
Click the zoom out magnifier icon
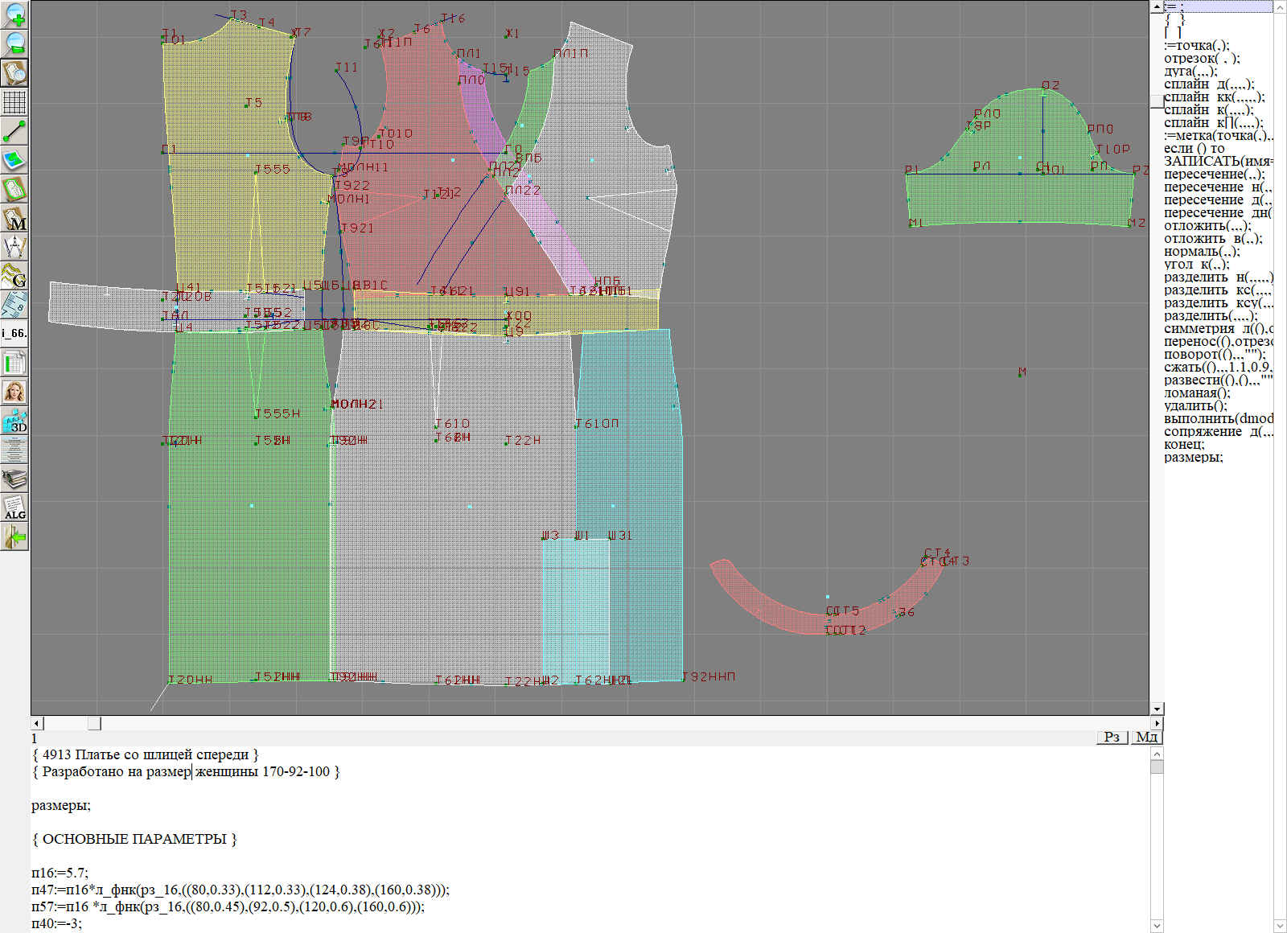click(x=14, y=43)
